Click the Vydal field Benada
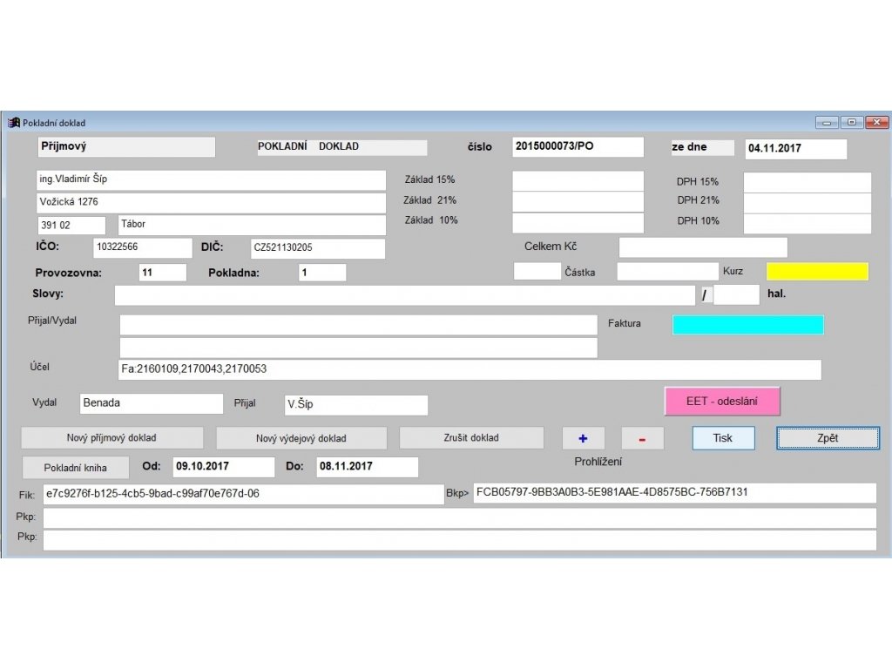Screen dimensions: 892x669 tap(152, 403)
